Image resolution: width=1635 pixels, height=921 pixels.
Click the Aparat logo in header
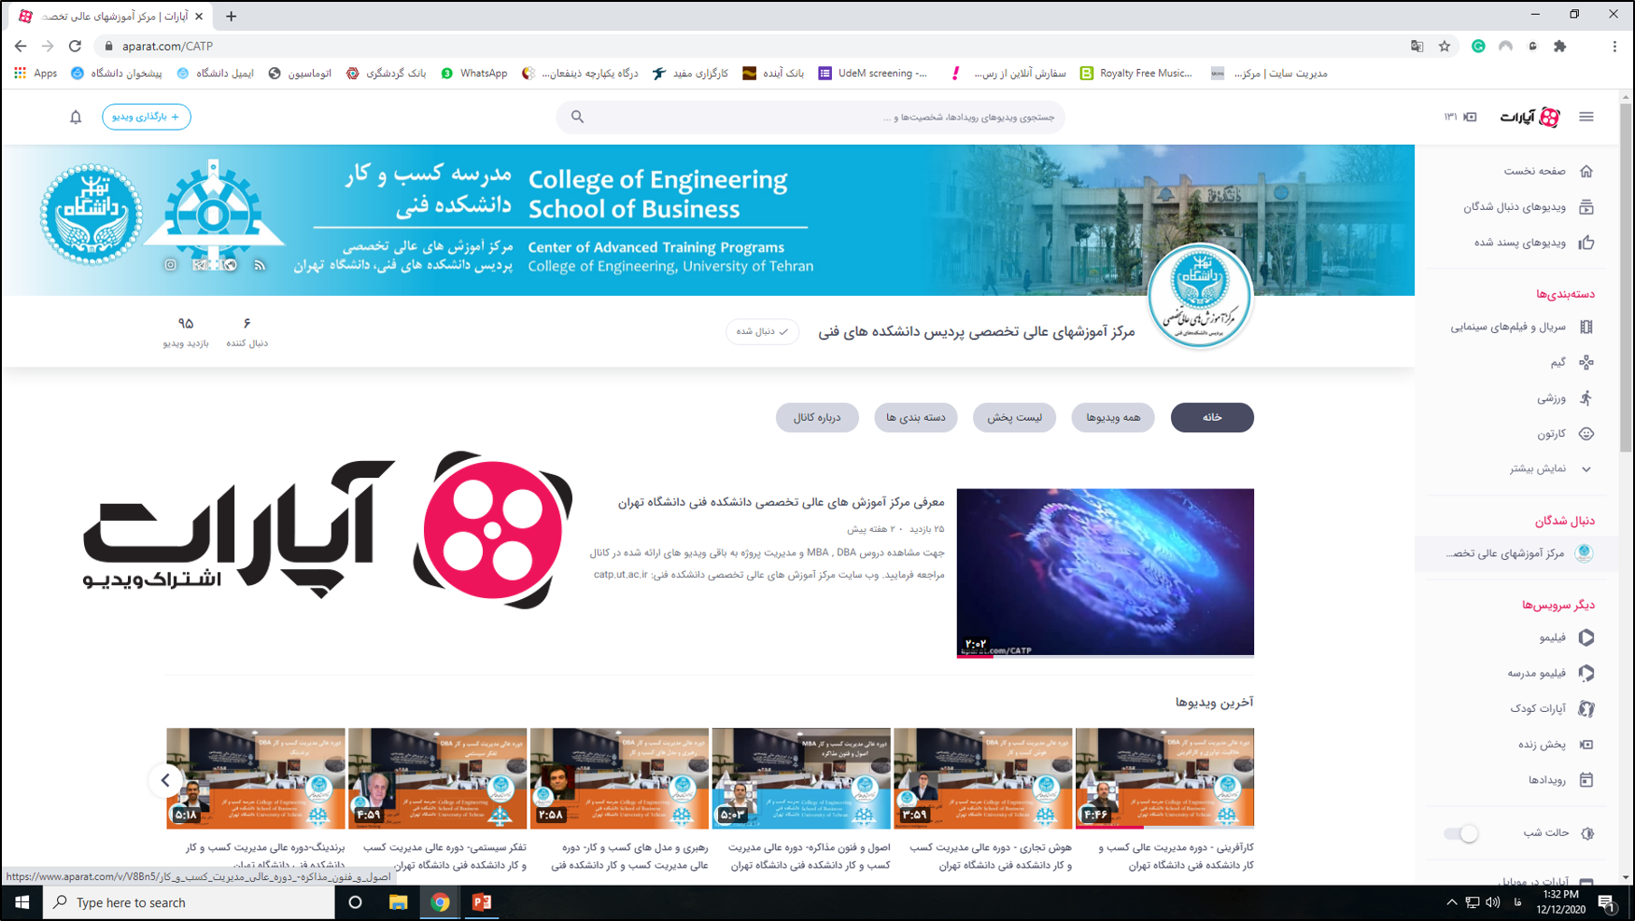click(x=1530, y=117)
